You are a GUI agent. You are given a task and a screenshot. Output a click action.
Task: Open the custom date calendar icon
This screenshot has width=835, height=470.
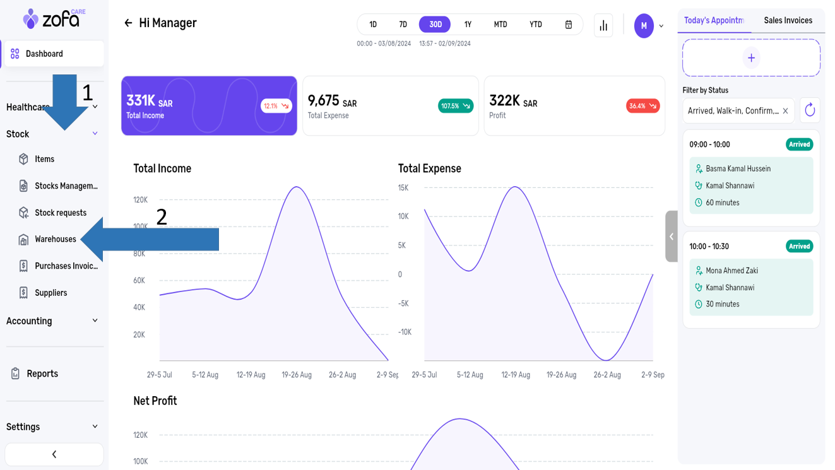click(x=568, y=25)
